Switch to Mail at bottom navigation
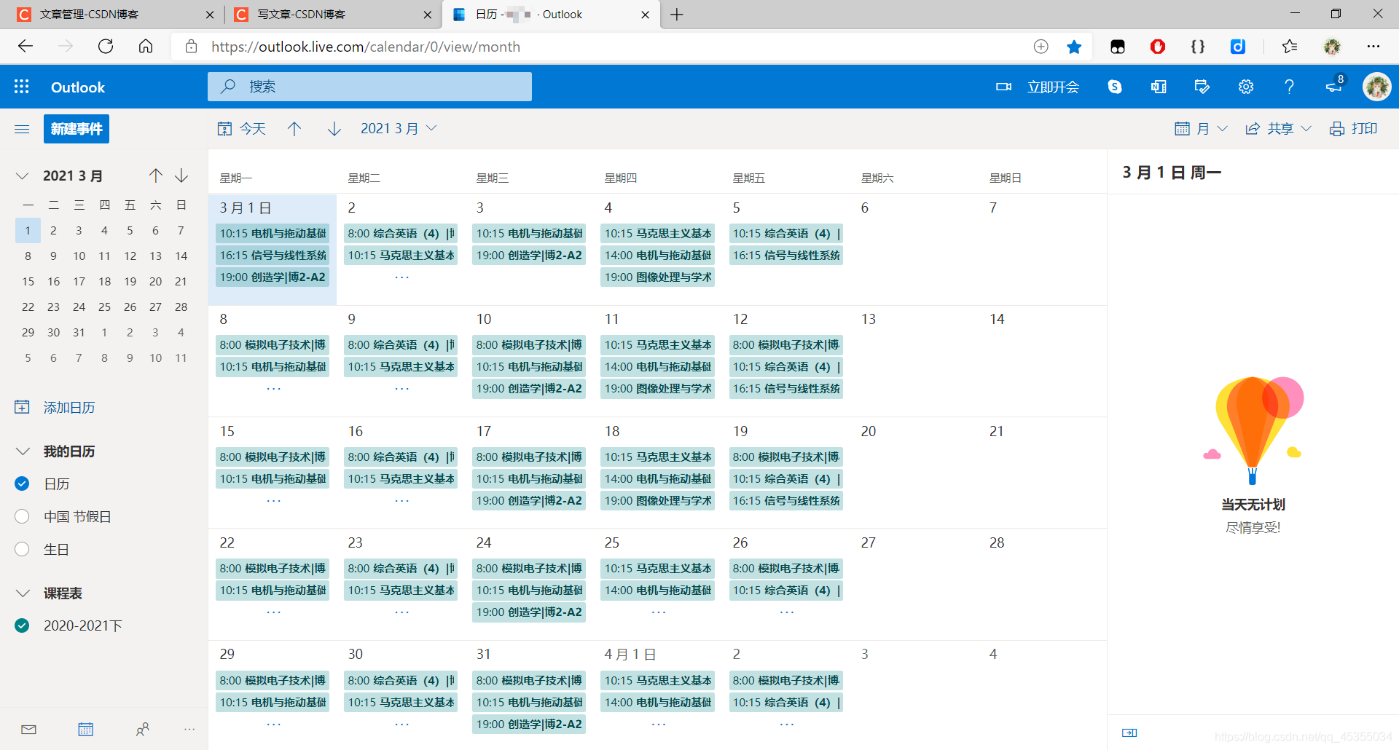 click(x=29, y=730)
